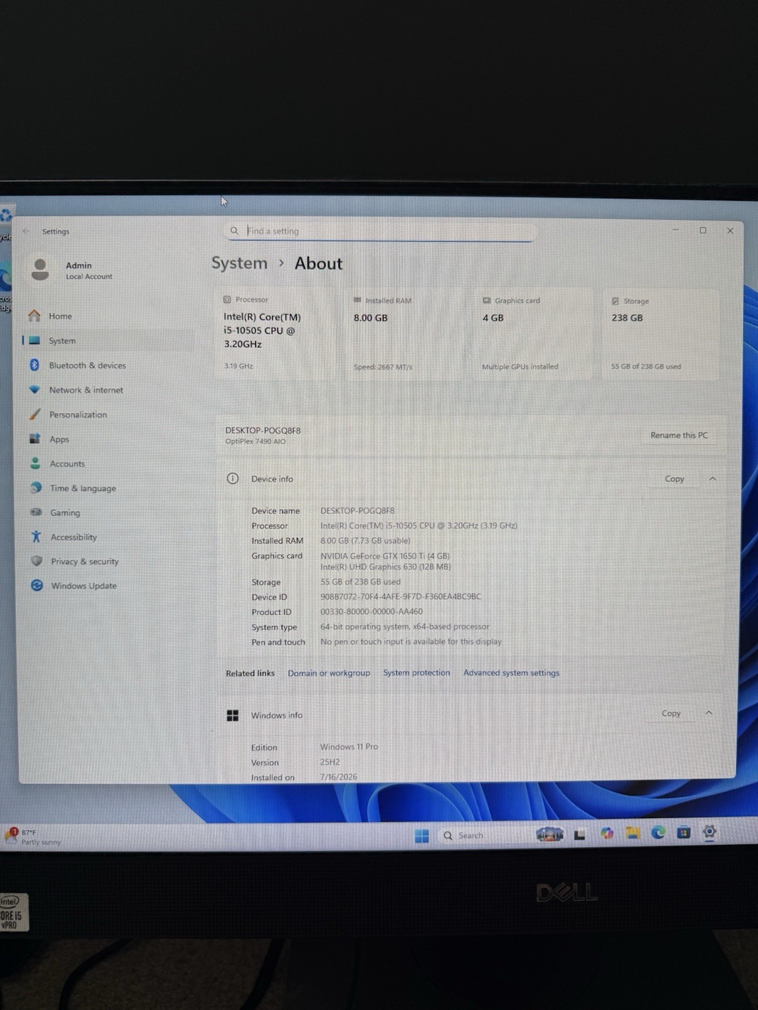Click the search highlight image in the taskbar

pos(550,835)
